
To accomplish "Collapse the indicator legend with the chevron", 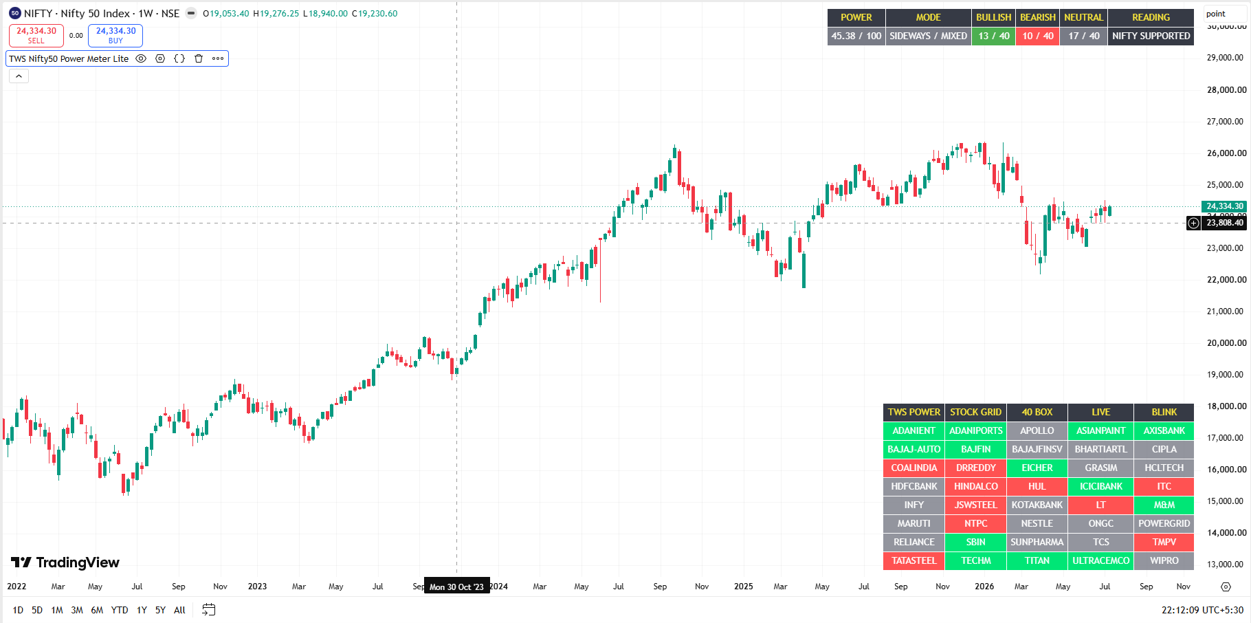I will [19, 76].
